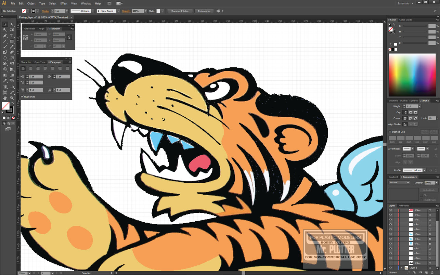Toggle constrain width and height proportions link
The width and height of the screenshot is (440, 275).
pos(69,37)
